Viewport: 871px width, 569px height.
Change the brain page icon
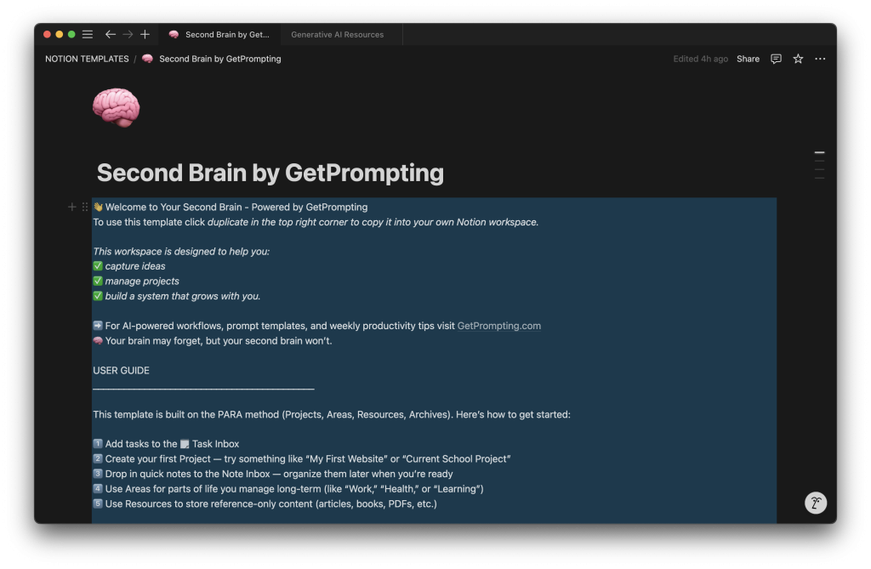[116, 107]
